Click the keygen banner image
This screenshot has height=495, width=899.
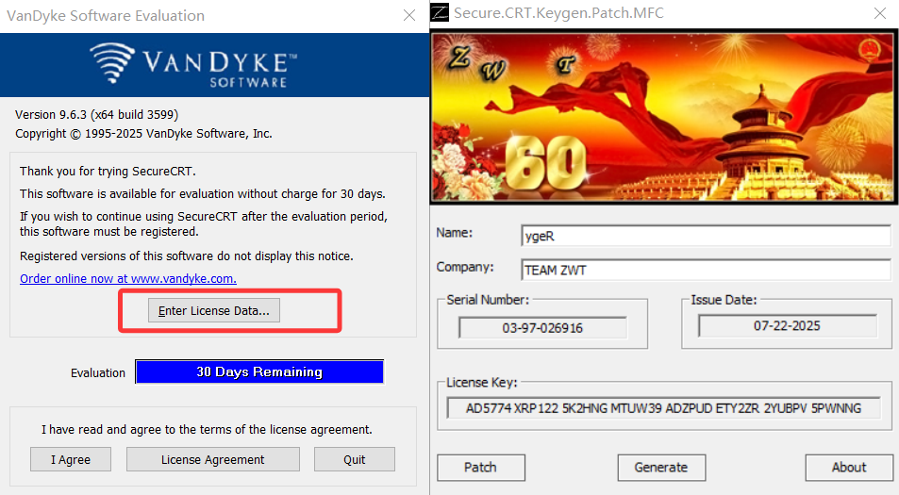664,118
